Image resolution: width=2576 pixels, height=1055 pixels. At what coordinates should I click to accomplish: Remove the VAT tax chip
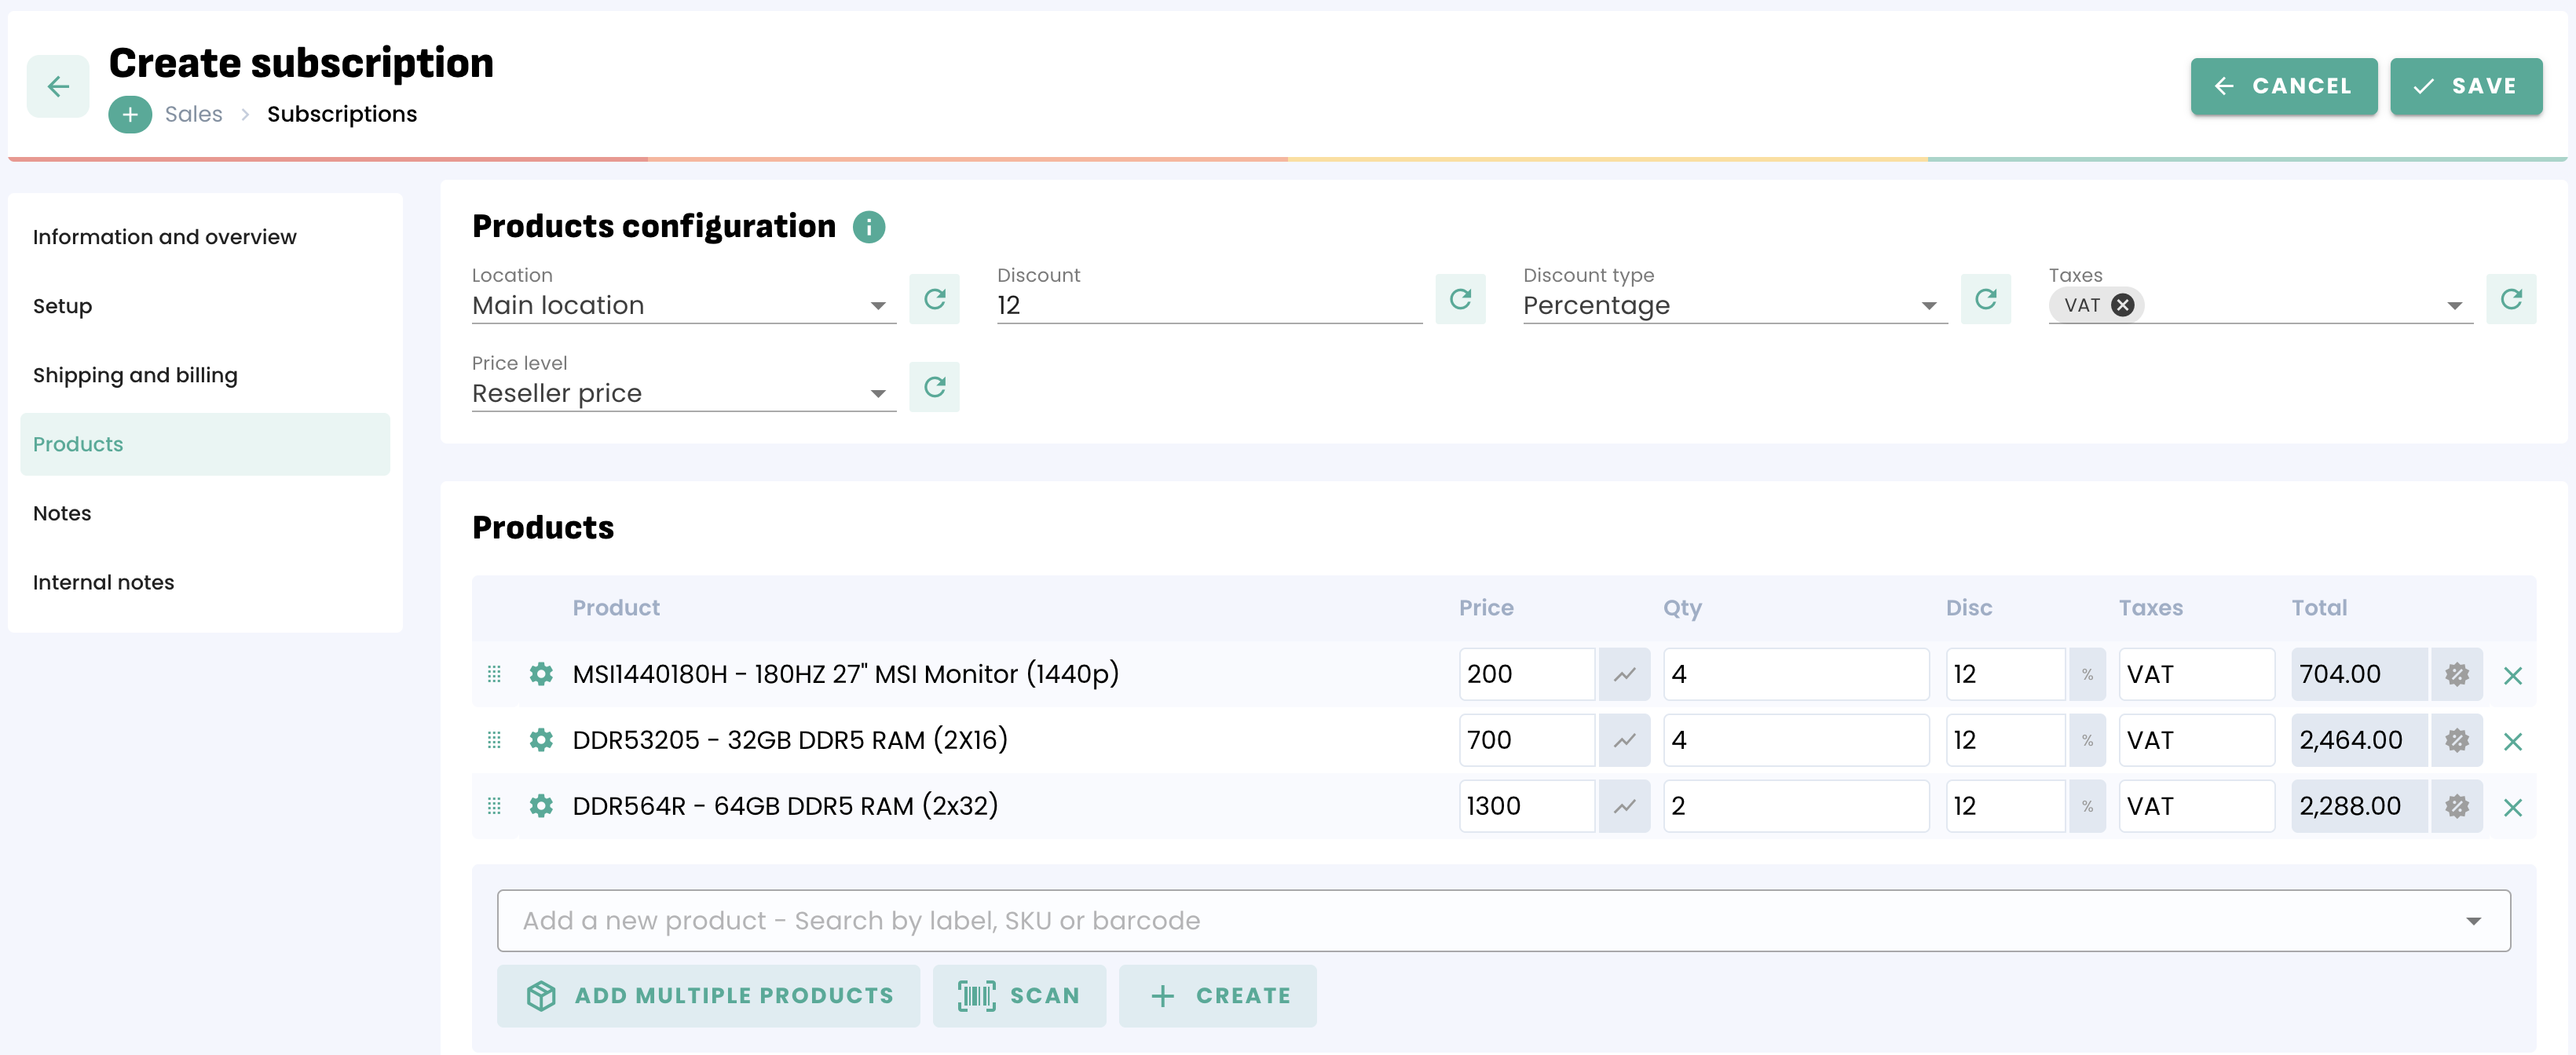coord(2122,305)
